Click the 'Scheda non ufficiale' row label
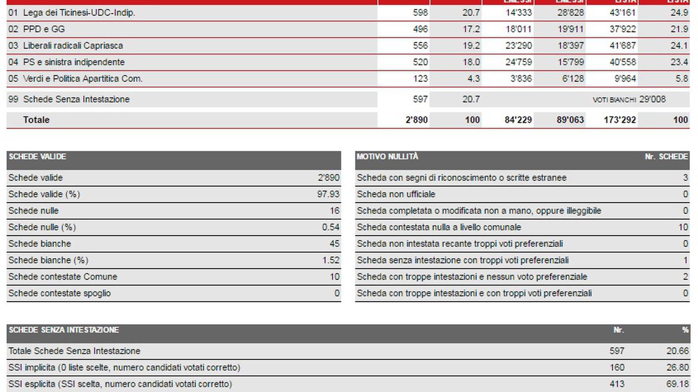Image resolution: width=698 pixels, height=392 pixels. (396, 194)
